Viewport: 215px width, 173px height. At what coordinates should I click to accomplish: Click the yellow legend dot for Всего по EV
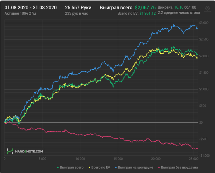point(89,167)
